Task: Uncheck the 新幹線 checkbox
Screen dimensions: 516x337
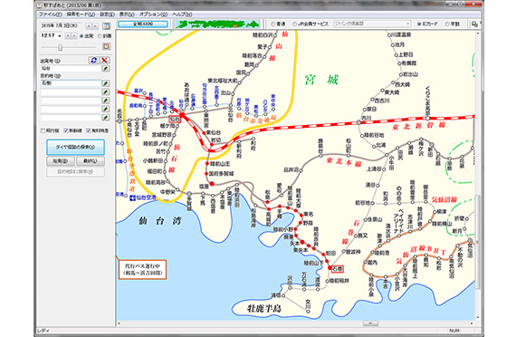Action: (66, 130)
